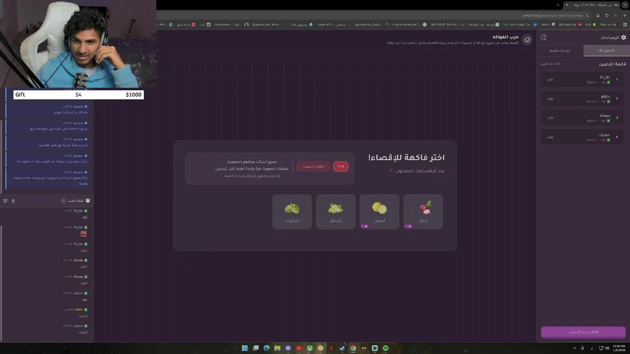Open the Google bookmark

[x=483, y=24]
